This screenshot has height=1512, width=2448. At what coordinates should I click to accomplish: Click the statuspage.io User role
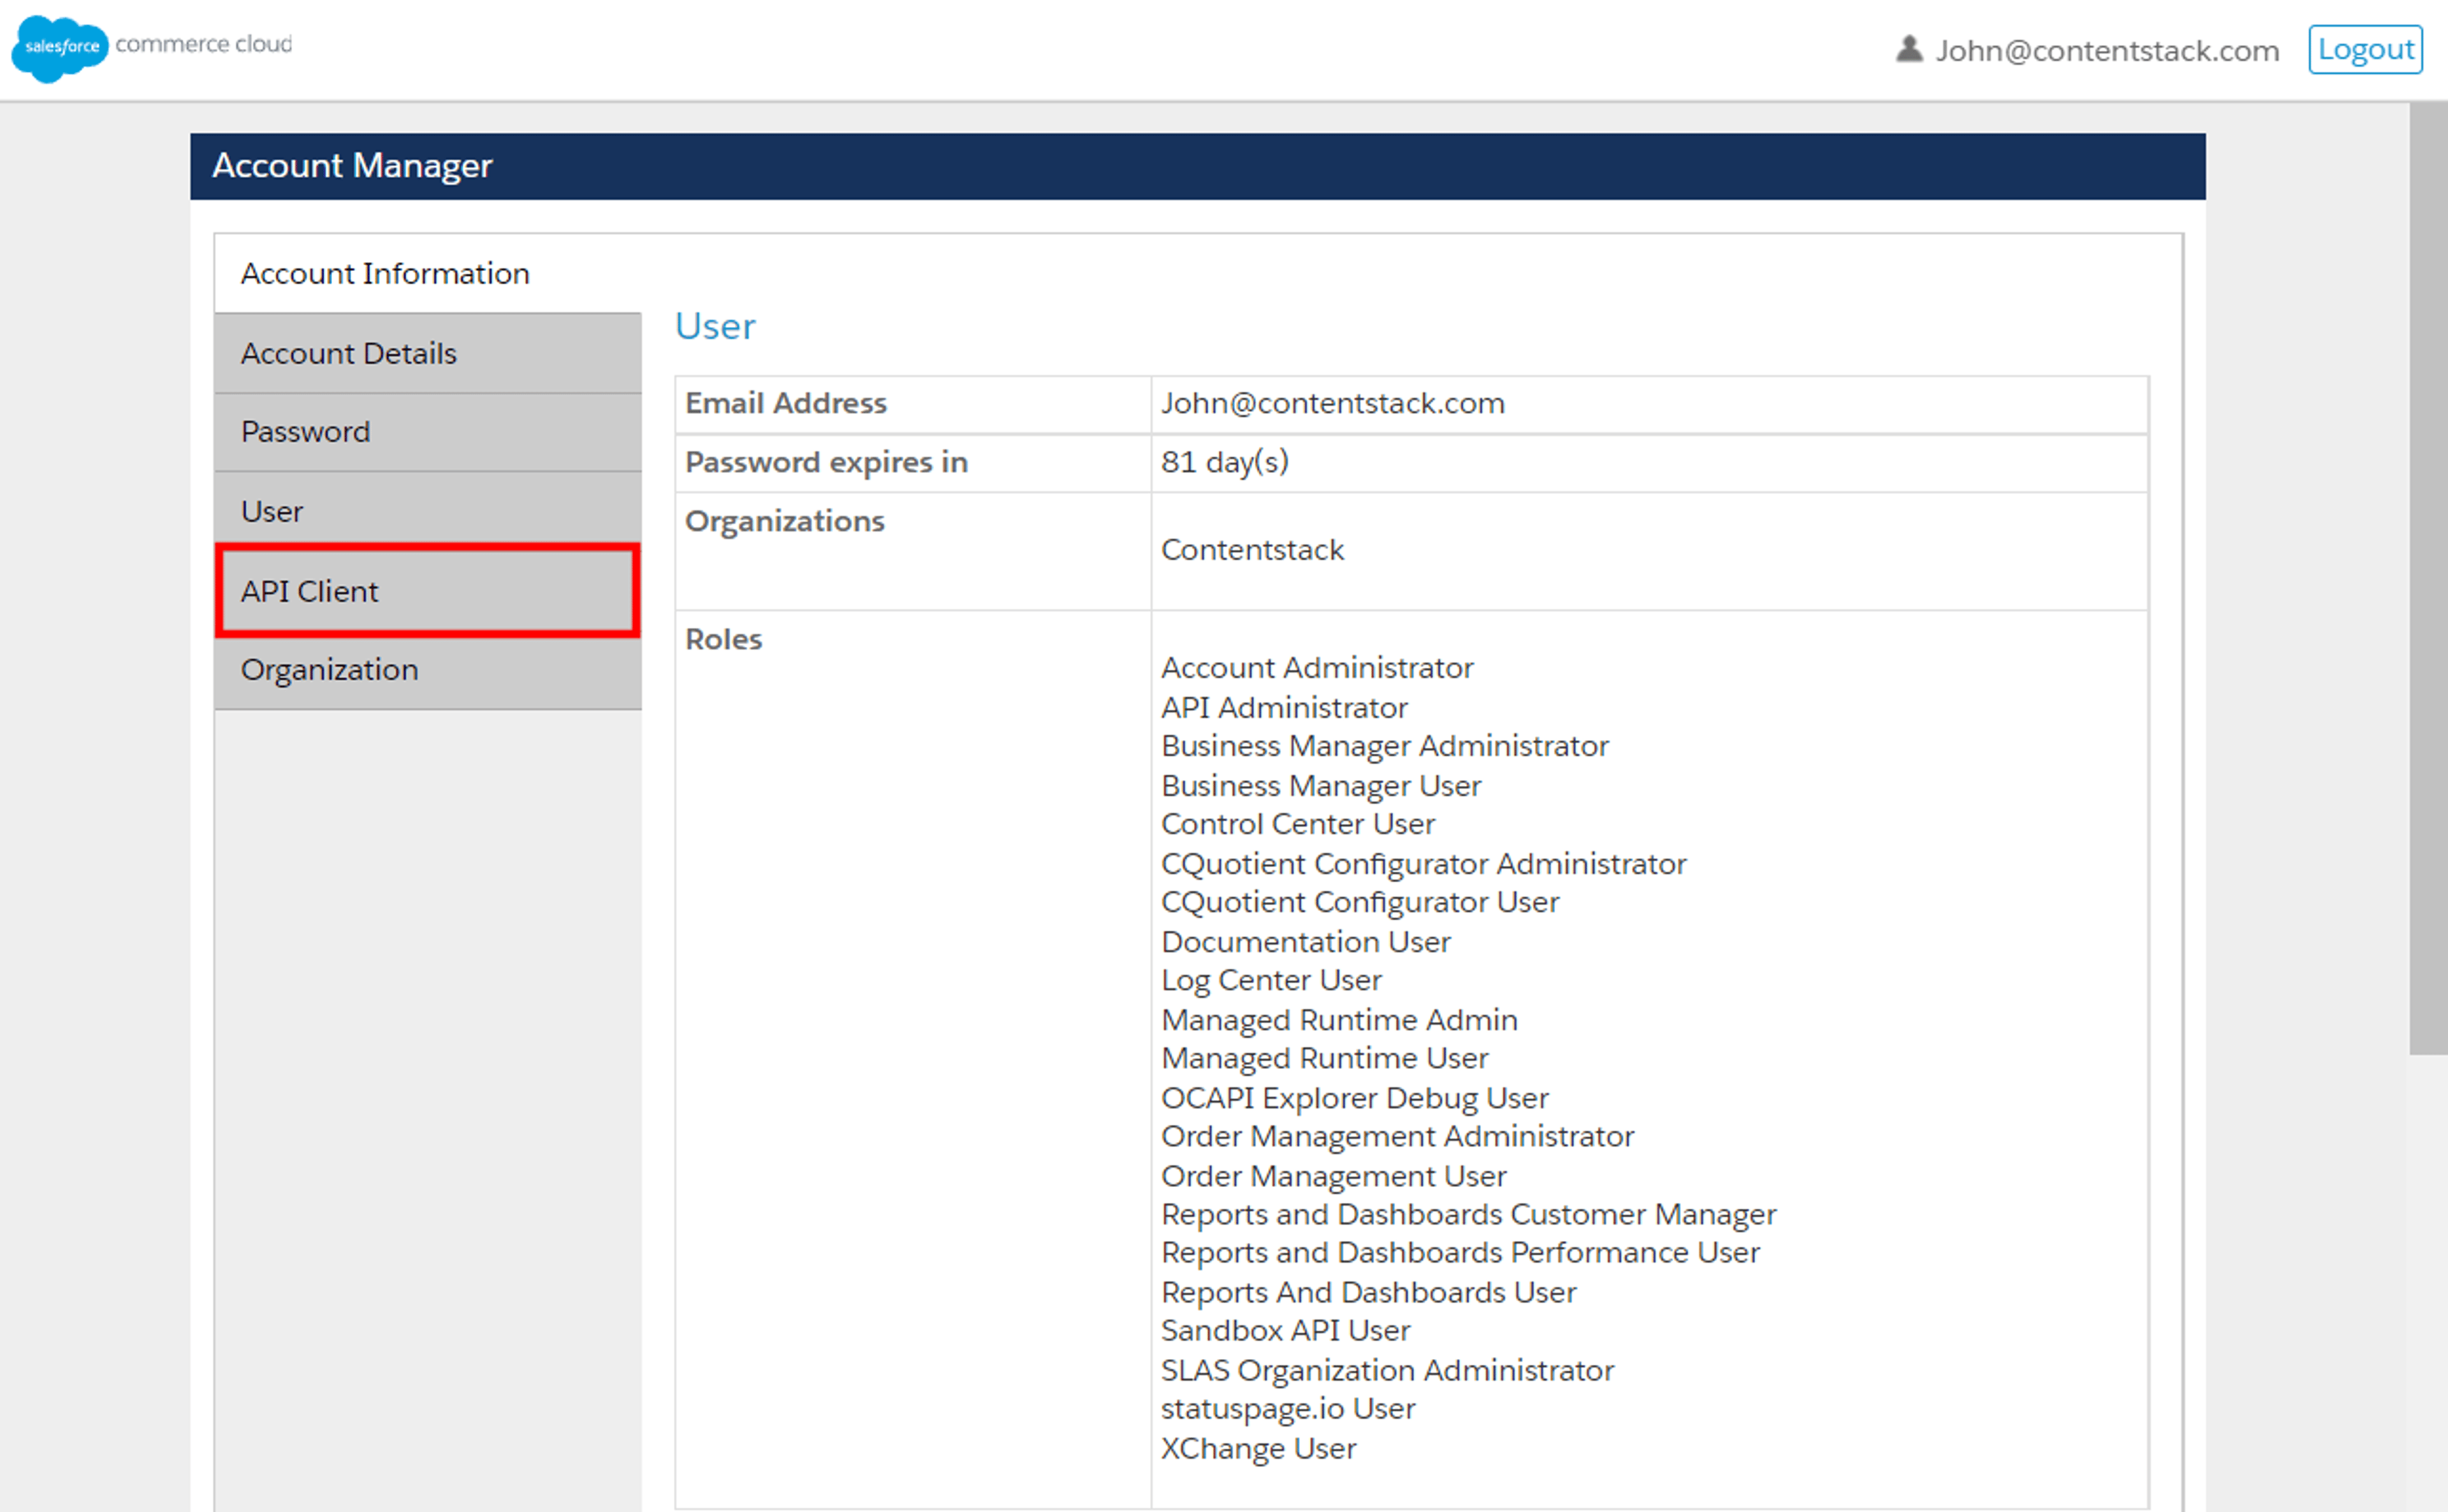[x=1288, y=1409]
